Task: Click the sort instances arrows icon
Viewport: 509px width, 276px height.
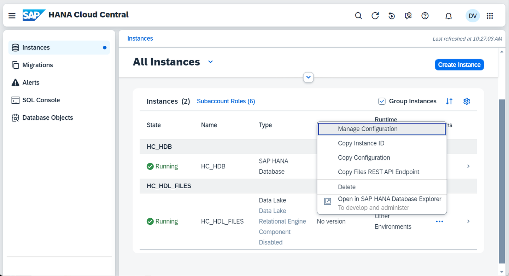Action: 449,101
